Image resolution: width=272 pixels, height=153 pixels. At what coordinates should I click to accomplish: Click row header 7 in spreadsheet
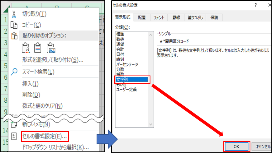(5, 89)
